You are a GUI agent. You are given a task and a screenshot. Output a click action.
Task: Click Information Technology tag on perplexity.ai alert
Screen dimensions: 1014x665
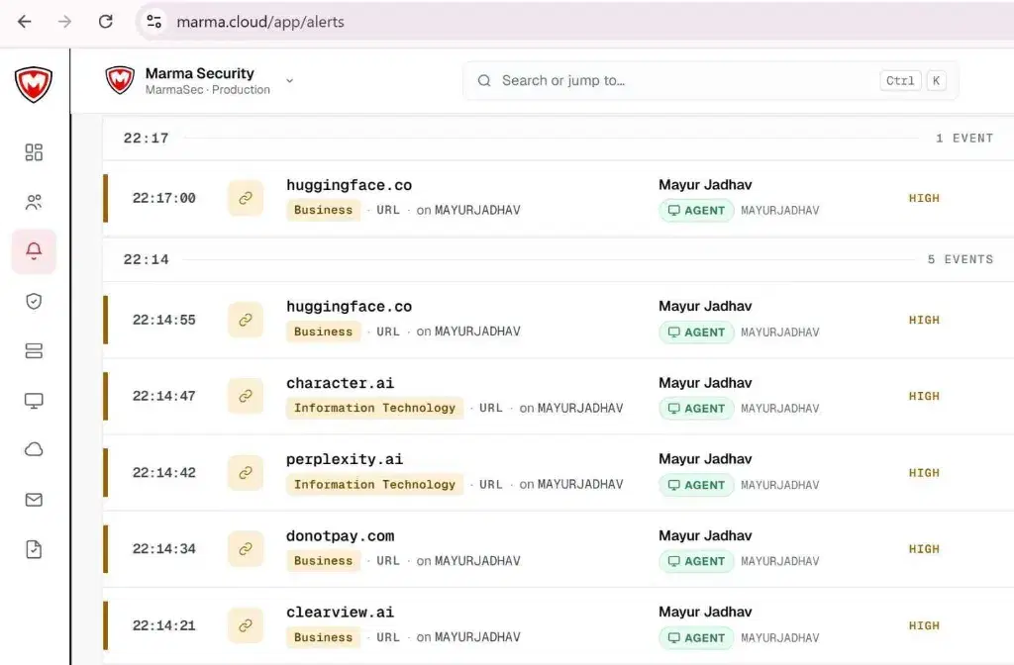coord(374,484)
